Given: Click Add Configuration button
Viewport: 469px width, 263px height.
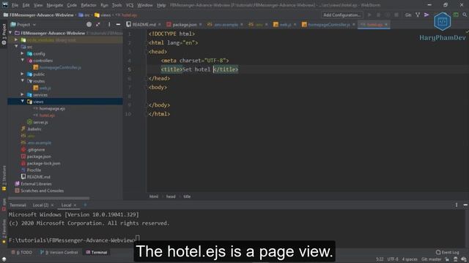Looking at the screenshot, I should point(342,15).
